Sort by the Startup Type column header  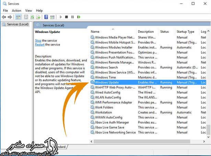[185, 32]
